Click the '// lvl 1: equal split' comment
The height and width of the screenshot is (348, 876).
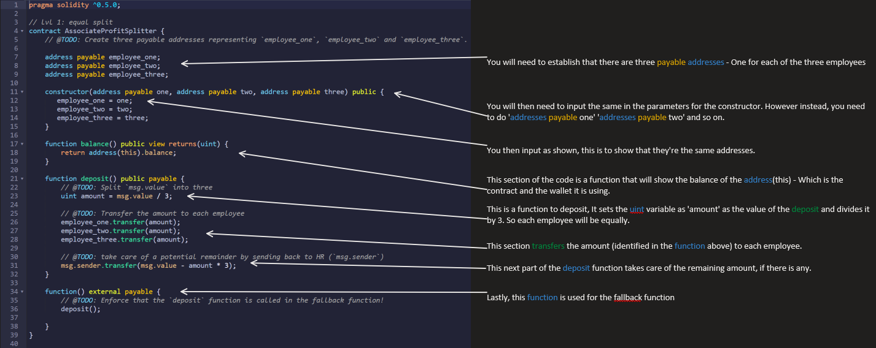[x=71, y=22]
